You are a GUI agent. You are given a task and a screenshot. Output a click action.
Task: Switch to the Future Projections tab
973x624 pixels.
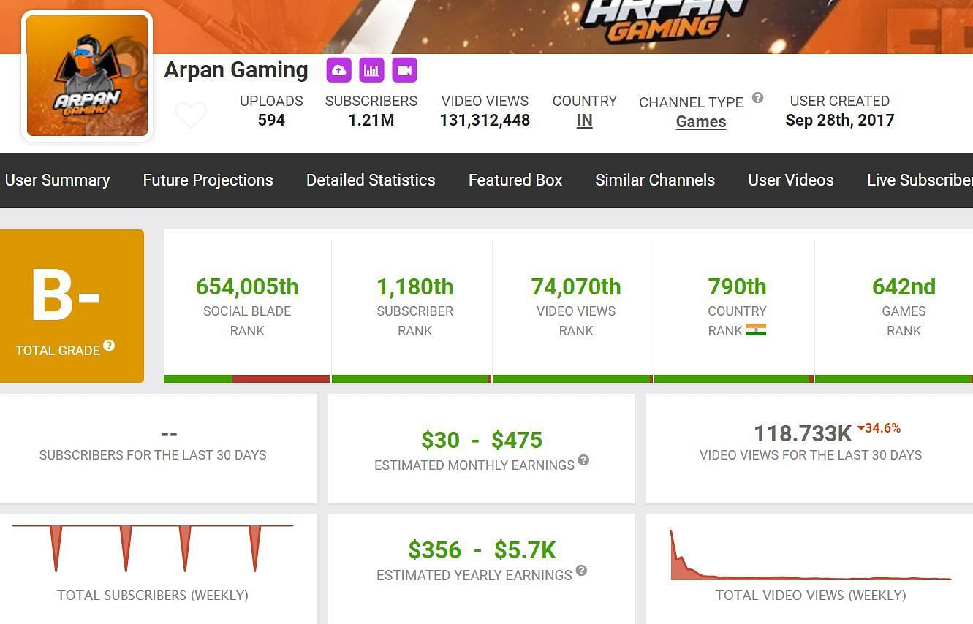pos(208,180)
